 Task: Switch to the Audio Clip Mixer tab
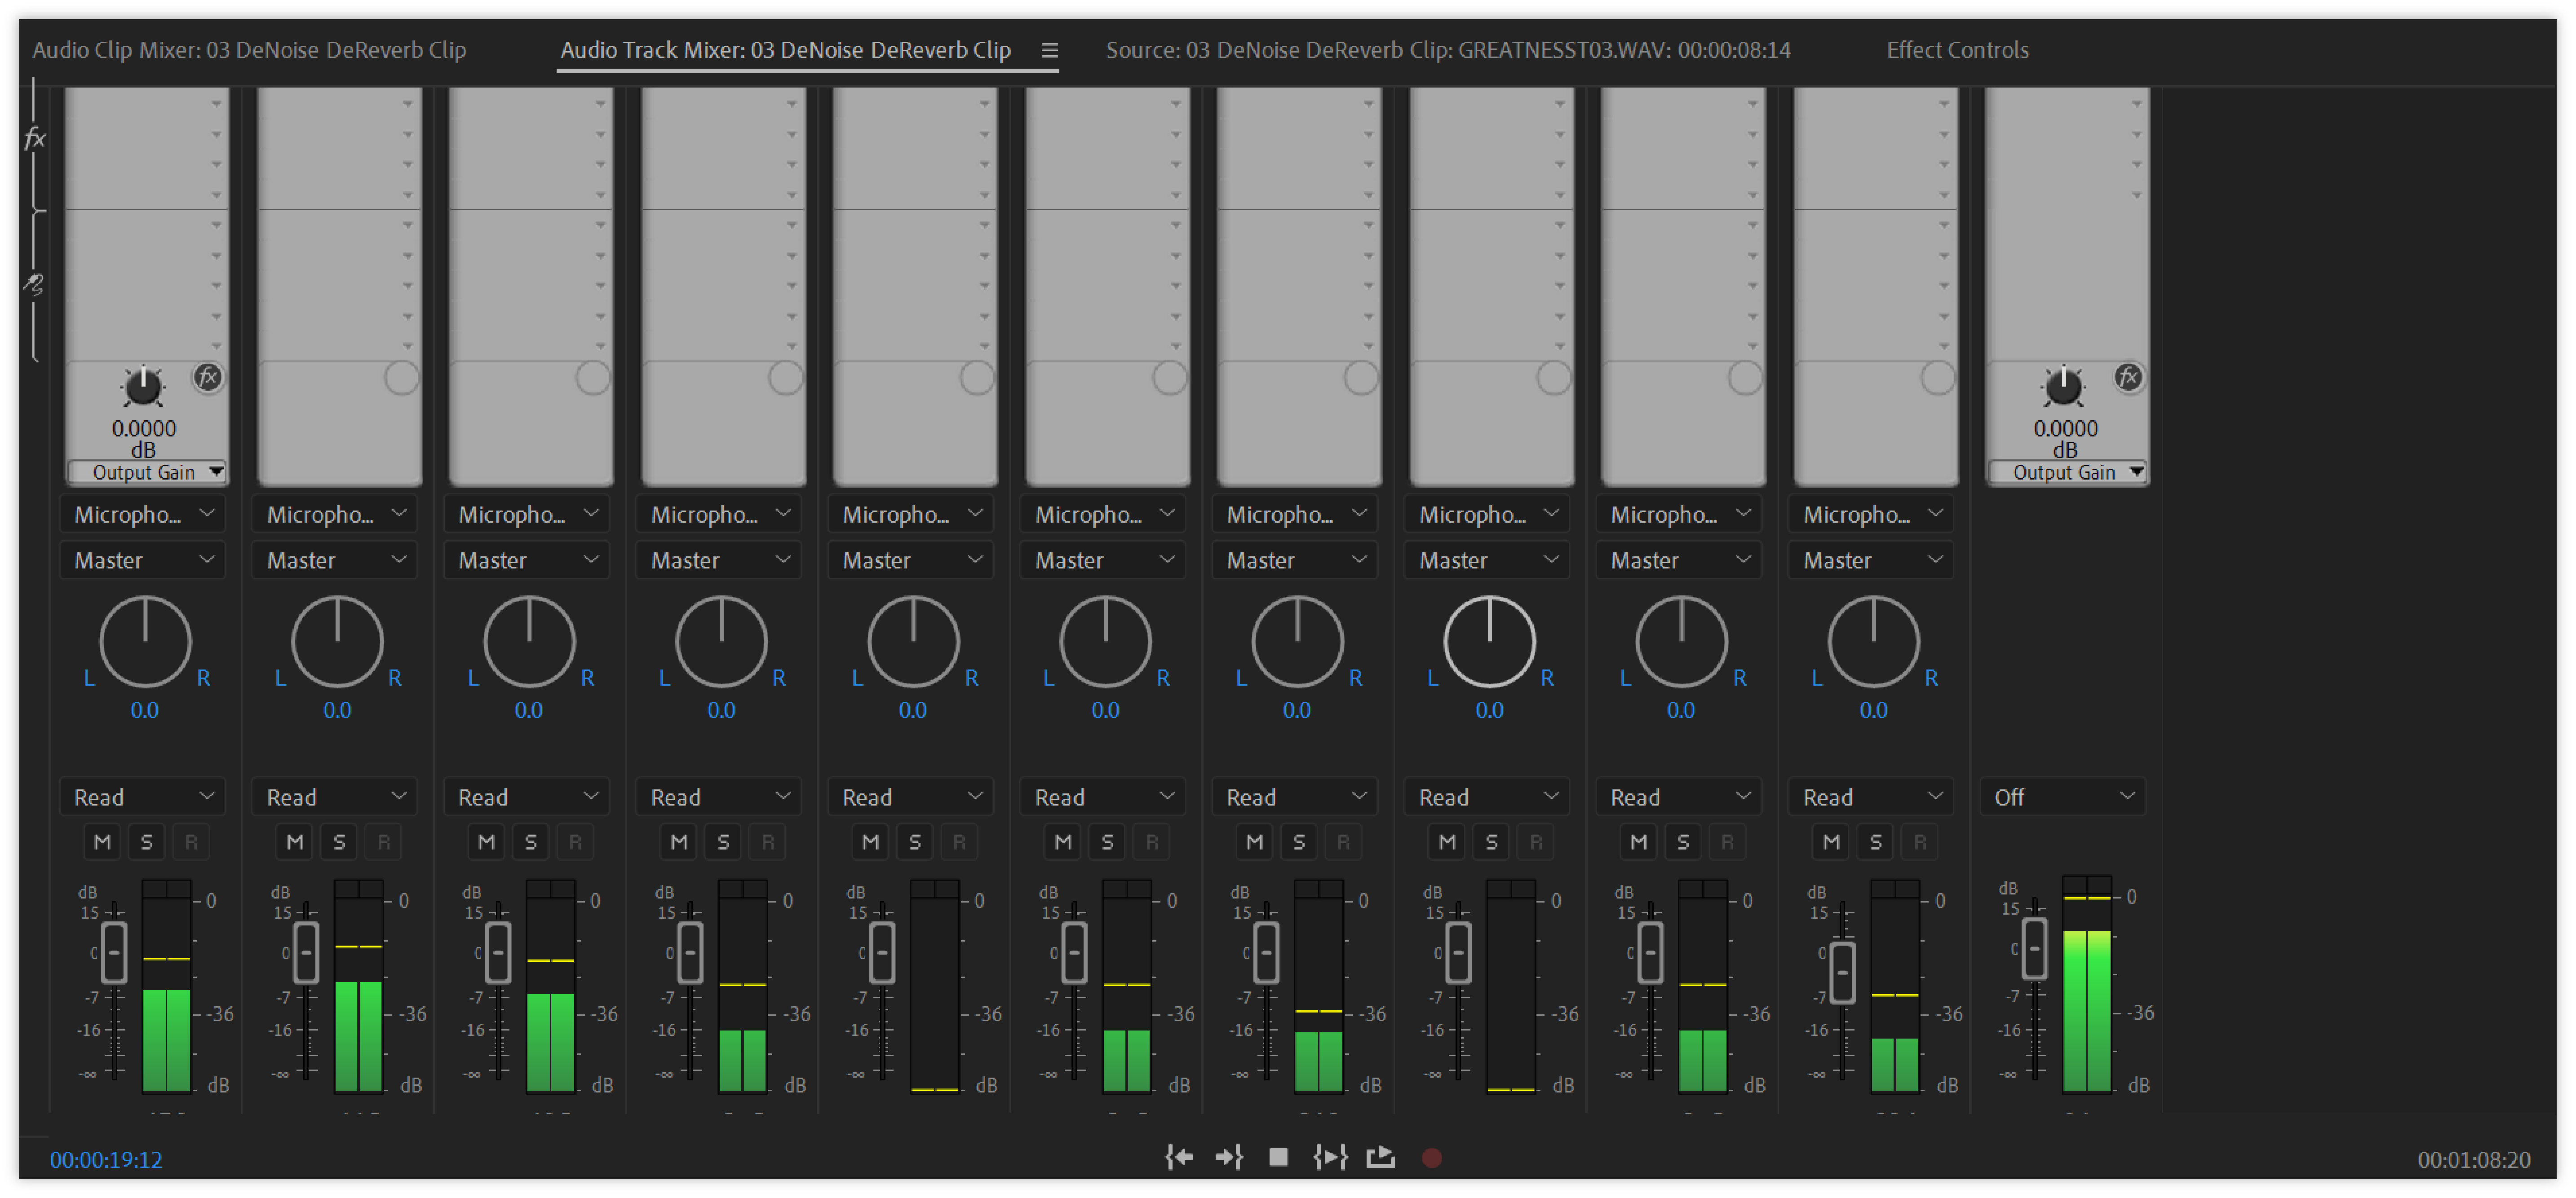(249, 50)
